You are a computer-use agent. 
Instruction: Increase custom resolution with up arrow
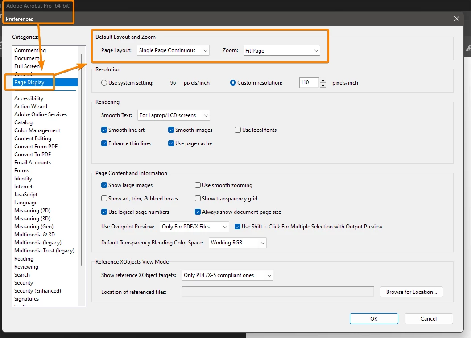[323, 80]
